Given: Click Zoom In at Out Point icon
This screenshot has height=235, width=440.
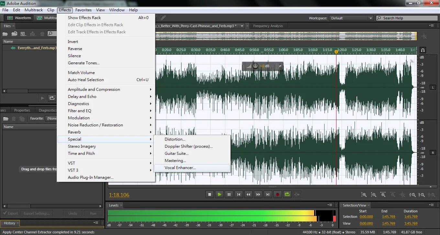Looking at the screenshot, I should click(x=422, y=195).
